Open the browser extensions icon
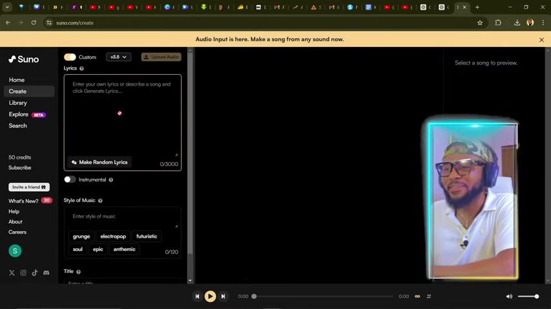 [x=498, y=23]
